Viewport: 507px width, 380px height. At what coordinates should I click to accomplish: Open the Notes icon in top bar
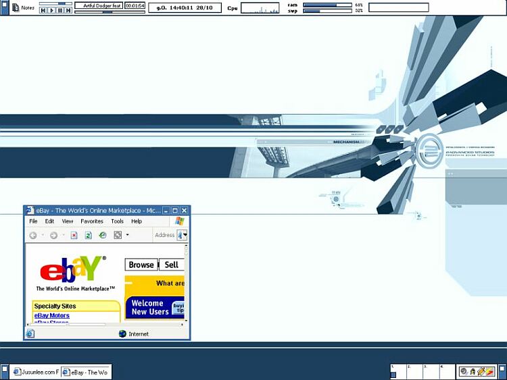click(x=15, y=7)
